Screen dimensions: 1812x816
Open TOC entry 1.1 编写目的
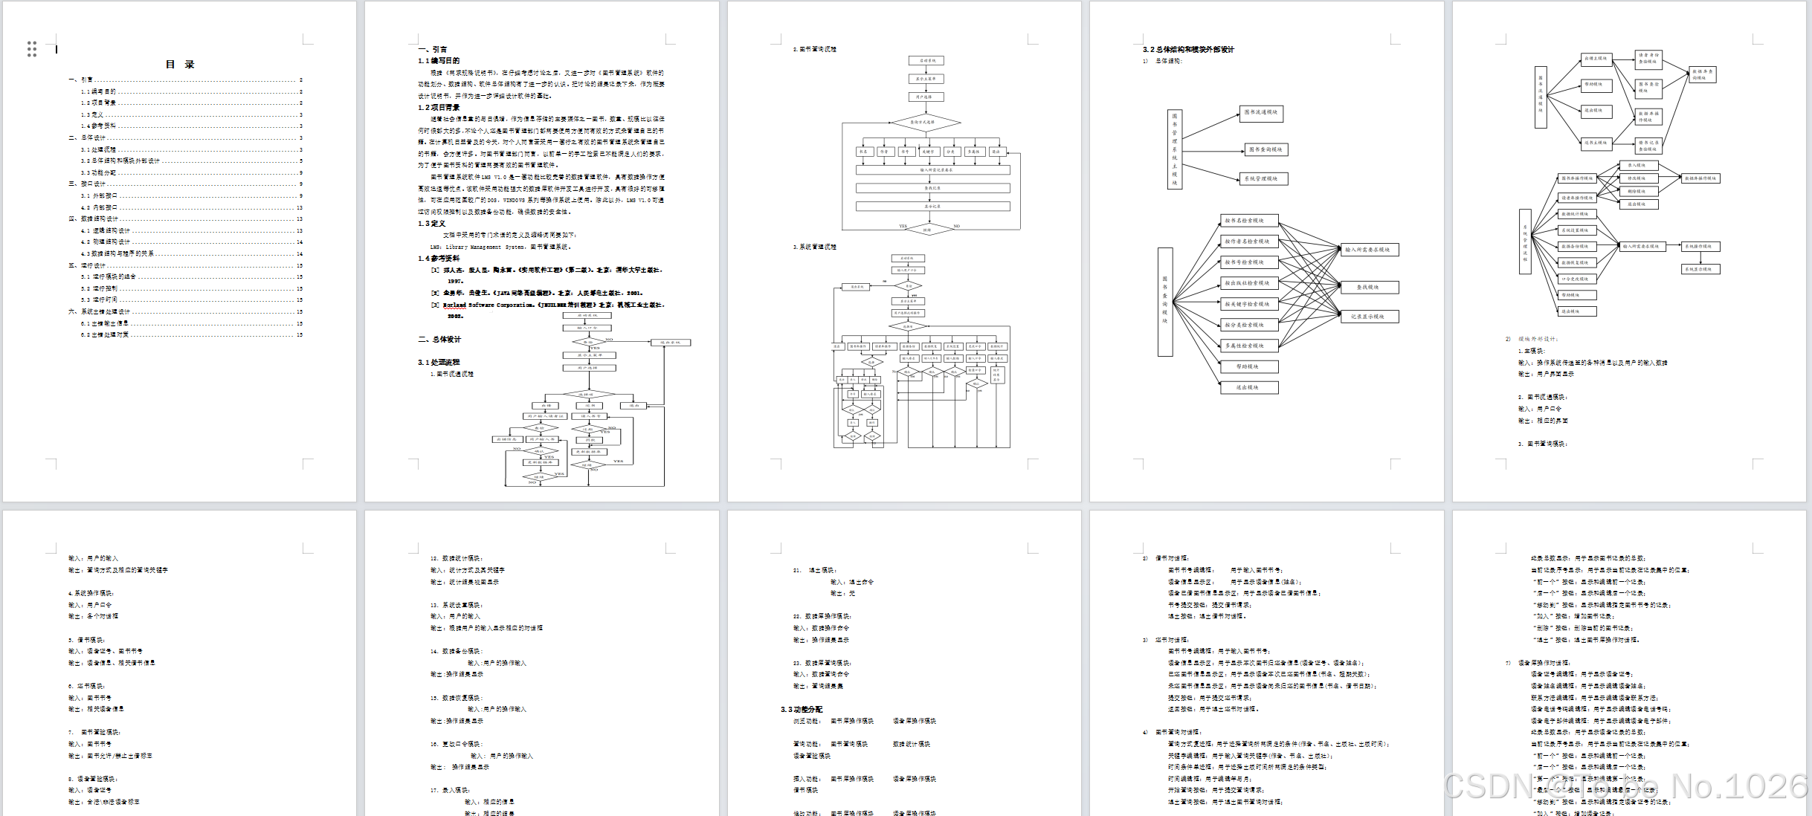98,91
